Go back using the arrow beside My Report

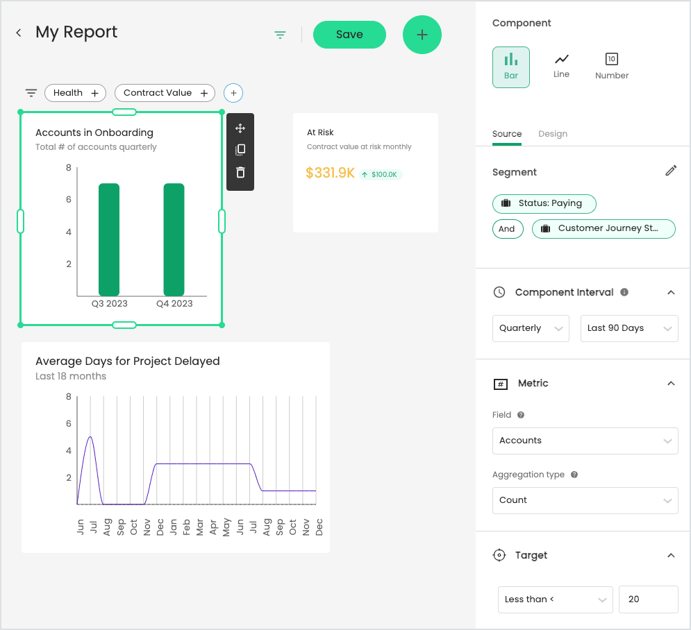[19, 33]
